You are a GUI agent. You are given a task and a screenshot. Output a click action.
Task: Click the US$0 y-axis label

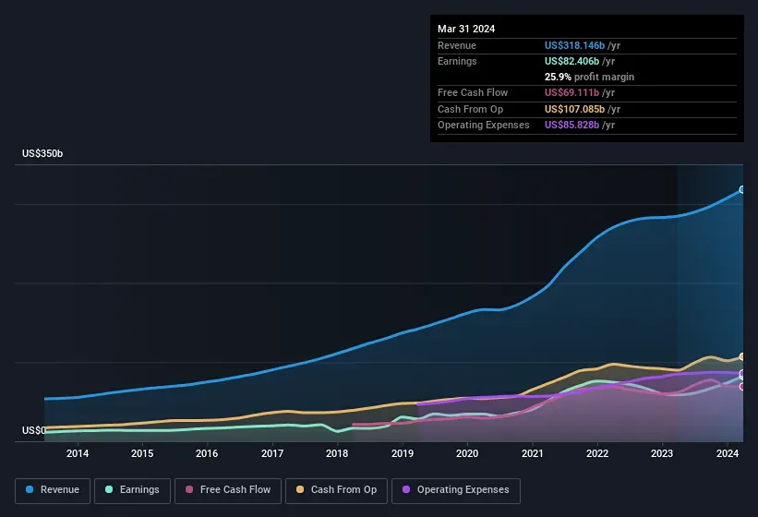[32, 430]
